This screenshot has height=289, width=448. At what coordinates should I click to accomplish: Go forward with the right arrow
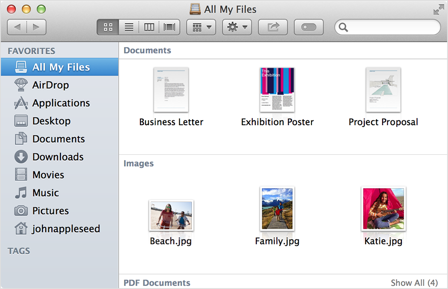coord(36,27)
